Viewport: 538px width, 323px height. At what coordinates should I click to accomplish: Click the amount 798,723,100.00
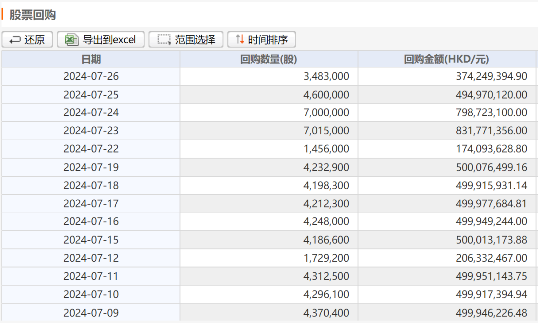pos(491,112)
